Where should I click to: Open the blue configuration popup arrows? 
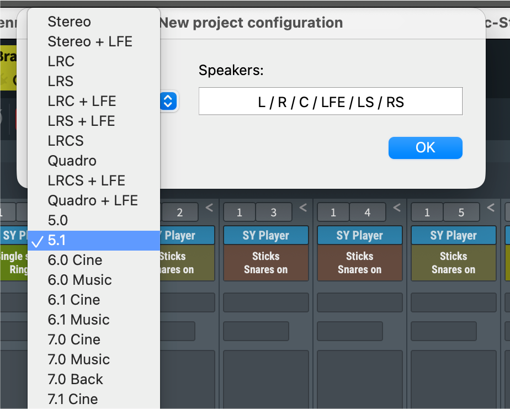[x=169, y=101]
